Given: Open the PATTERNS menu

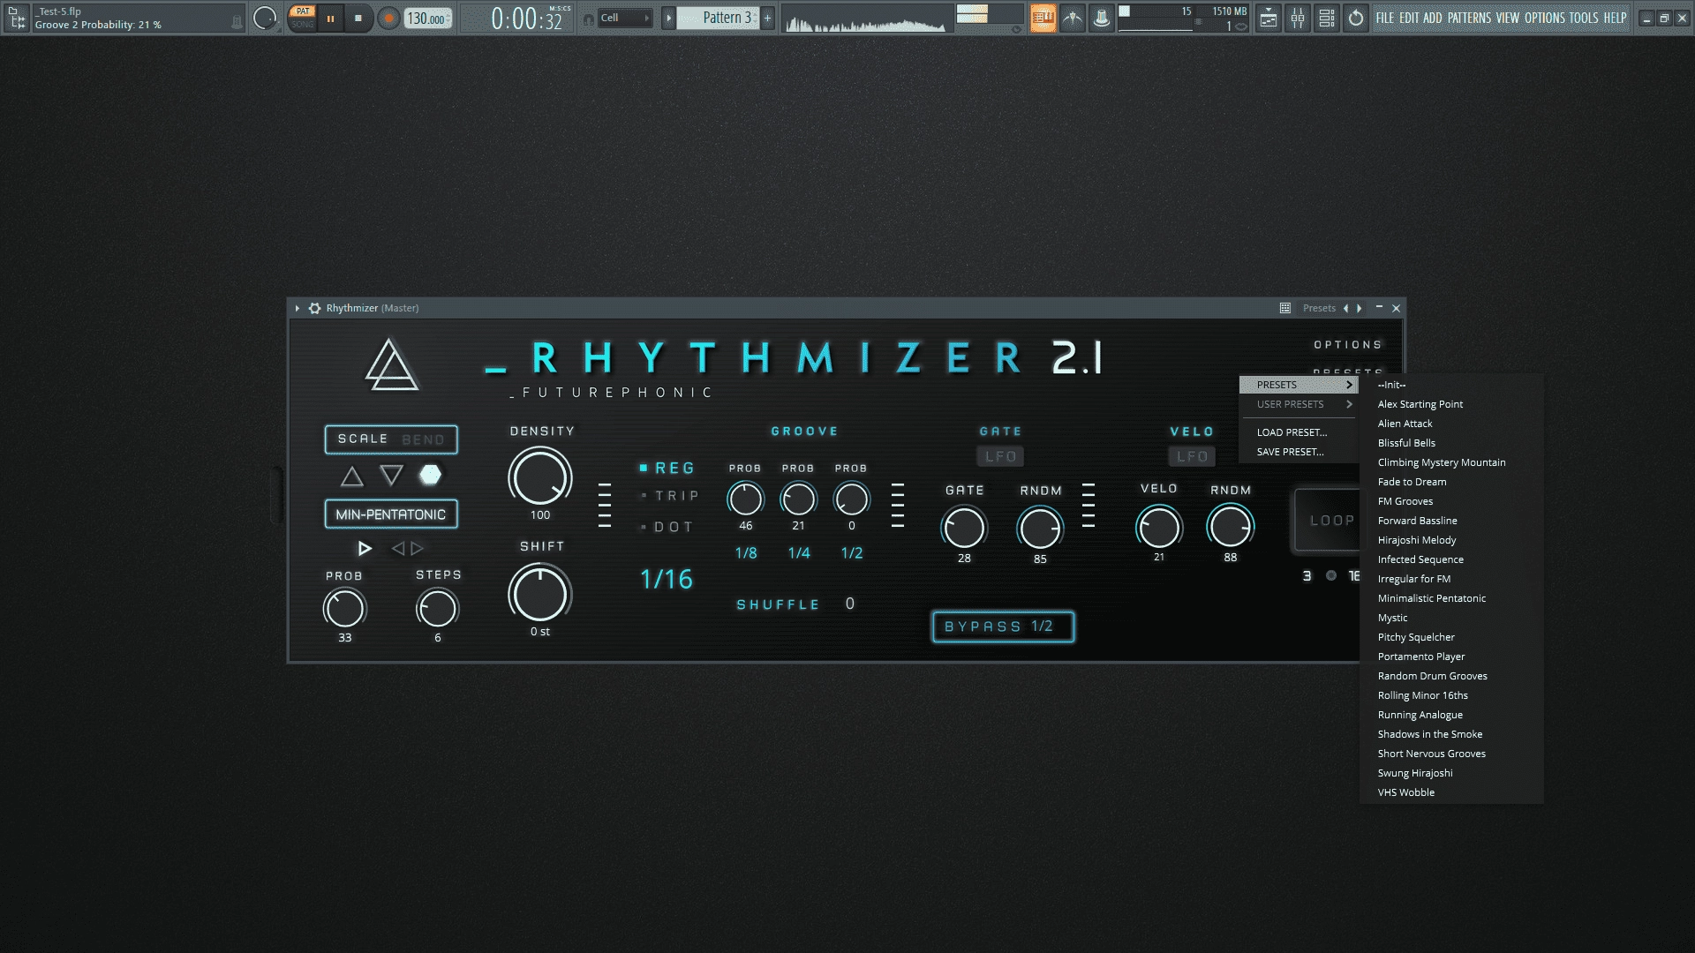Looking at the screenshot, I should point(1469,18).
